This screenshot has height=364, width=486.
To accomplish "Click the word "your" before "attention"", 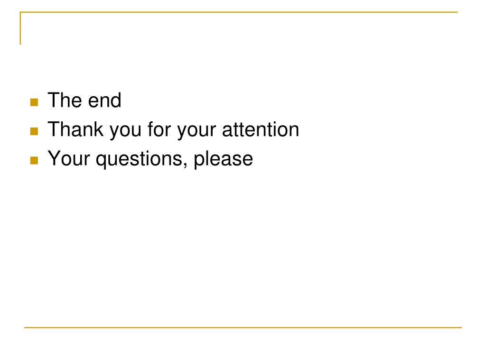I will click(196, 132).
